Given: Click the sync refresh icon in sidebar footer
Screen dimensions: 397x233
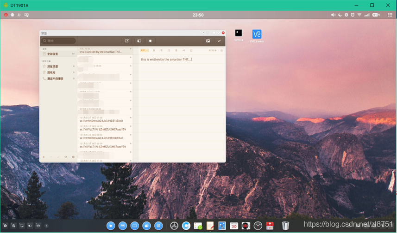Looking at the screenshot, I should [66, 157].
